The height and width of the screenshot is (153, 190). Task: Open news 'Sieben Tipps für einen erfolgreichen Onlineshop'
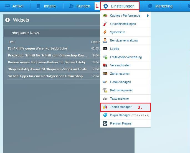(x=45, y=76)
